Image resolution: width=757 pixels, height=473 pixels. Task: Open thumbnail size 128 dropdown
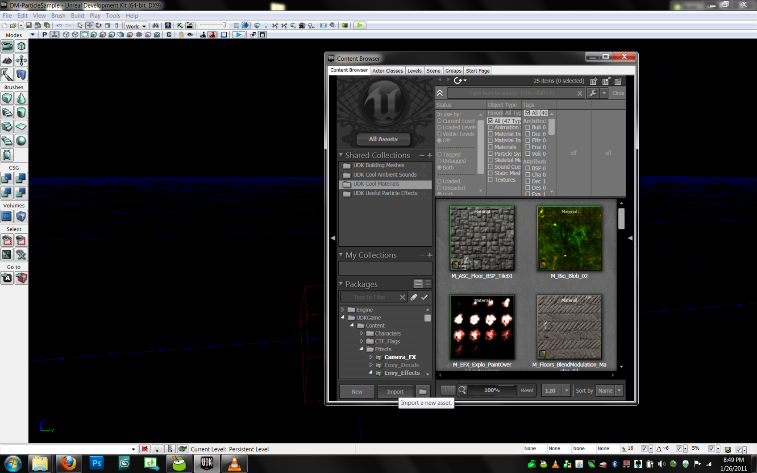566,390
